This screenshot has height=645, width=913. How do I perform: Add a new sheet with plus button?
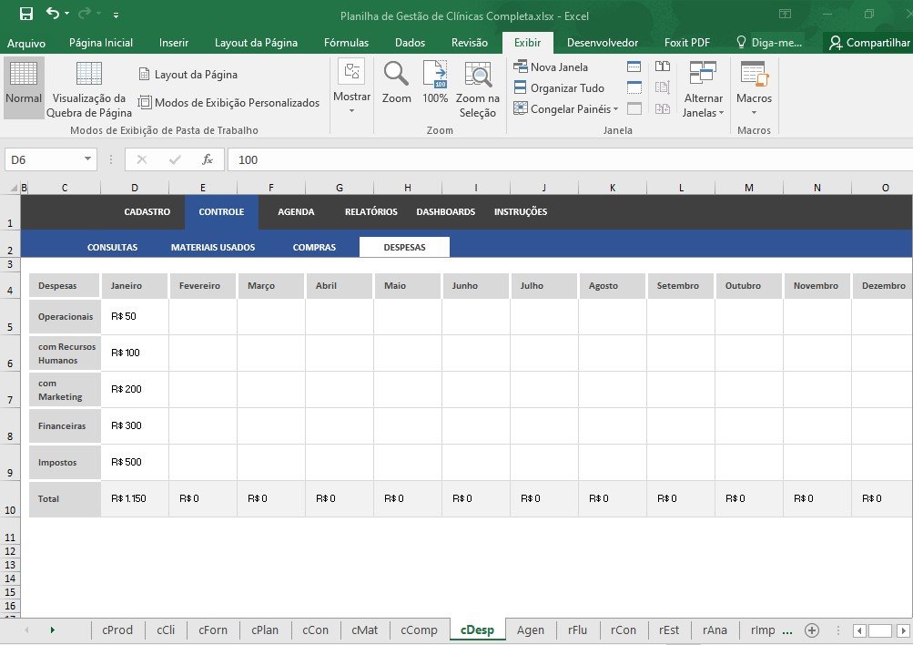tap(812, 630)
